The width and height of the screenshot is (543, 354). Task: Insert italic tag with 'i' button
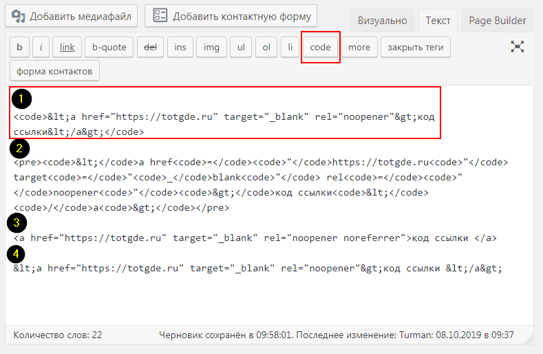click(41, 47)
